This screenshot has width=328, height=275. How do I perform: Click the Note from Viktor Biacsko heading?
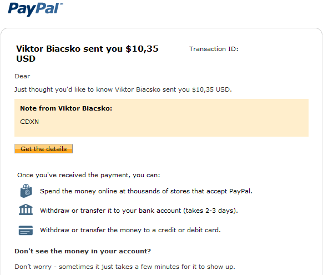tap(66, 108)
